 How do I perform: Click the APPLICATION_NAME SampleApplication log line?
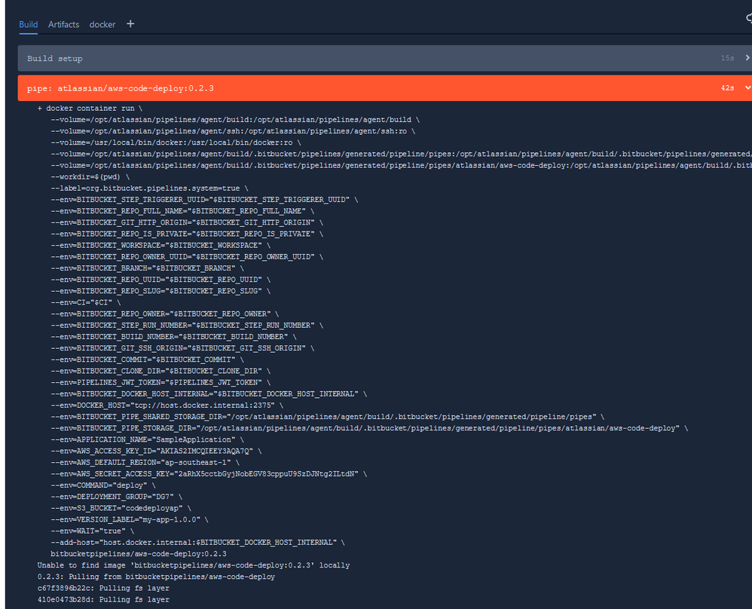pyautogui.click(x=147, y=439)
